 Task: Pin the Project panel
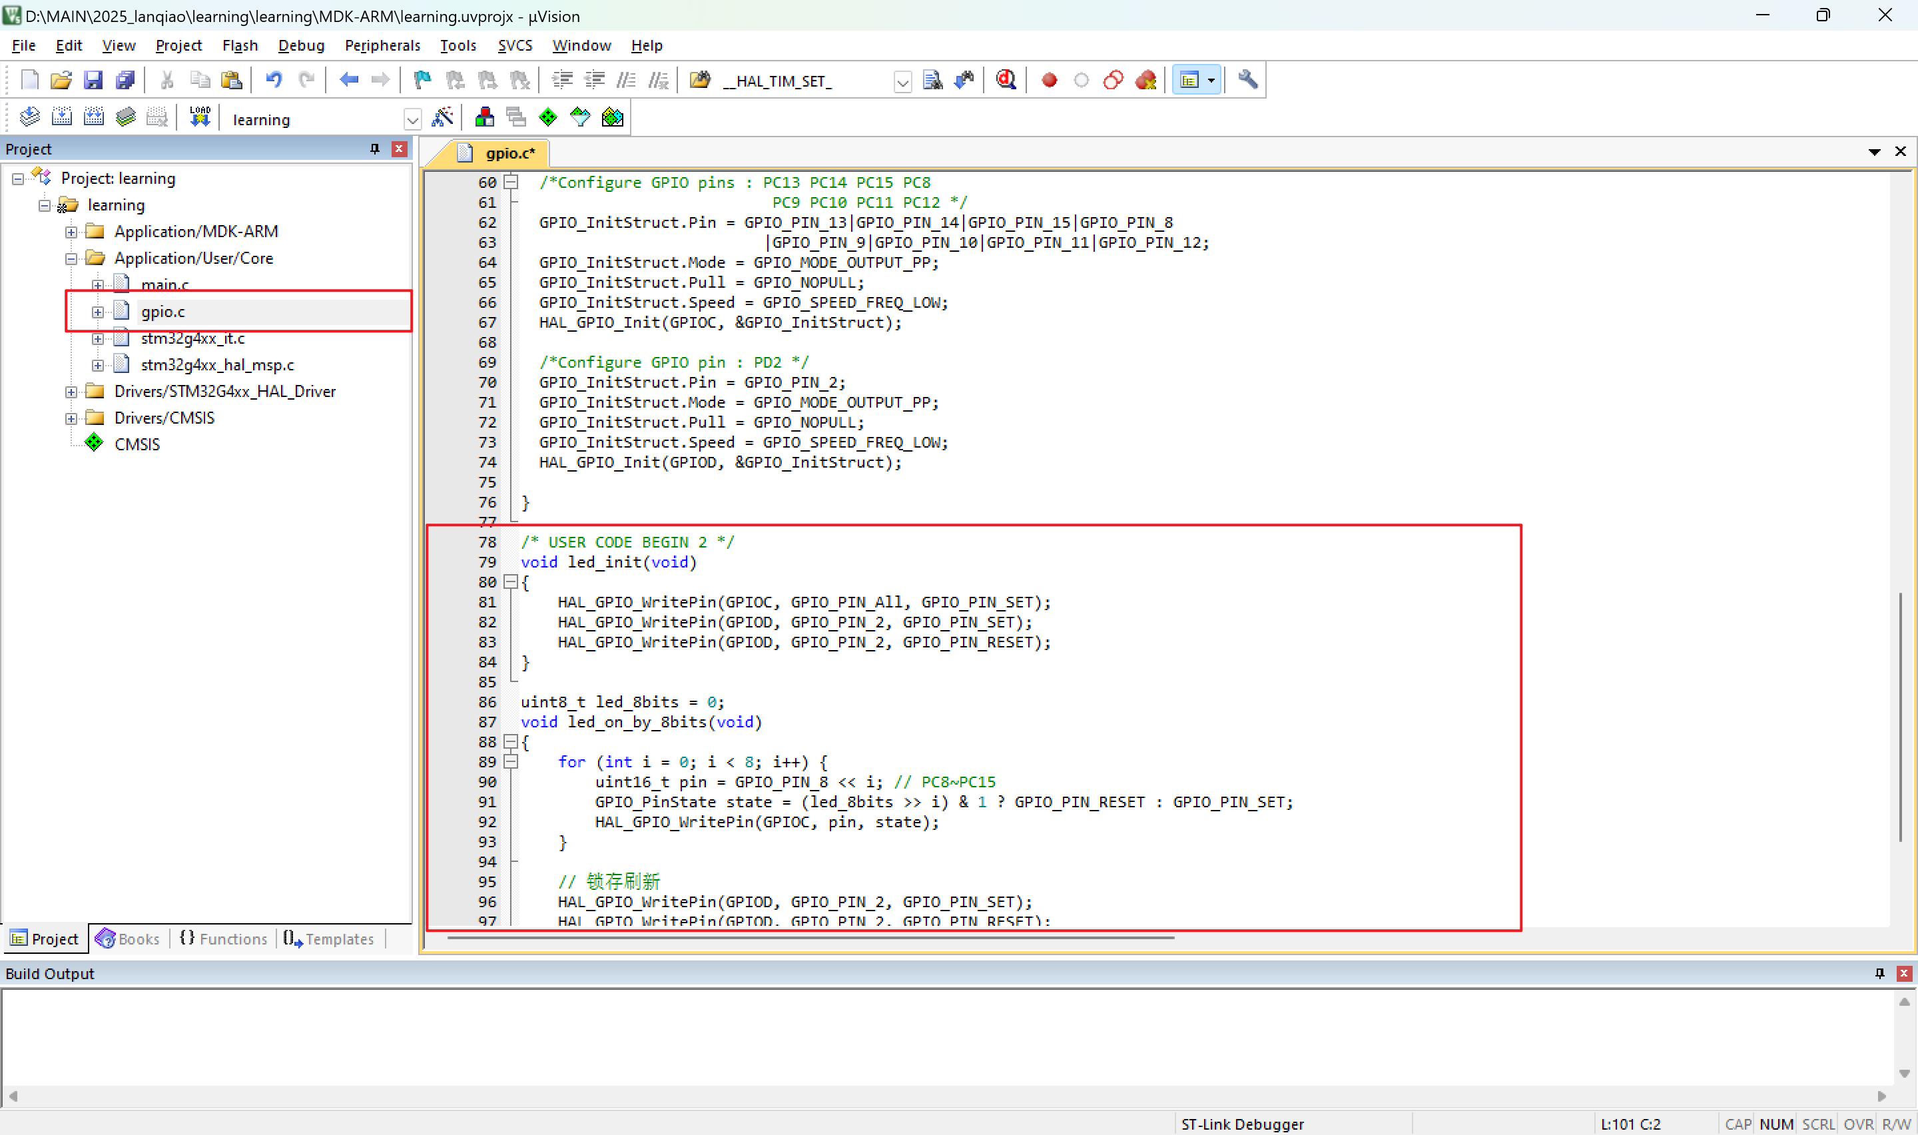(x=374, y=149)
